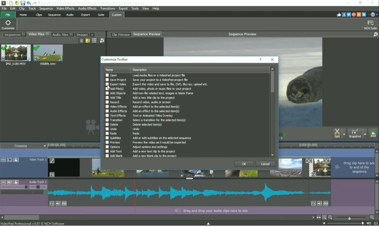379x227 pixels.
Task: Click Cancel in Customize Toolbar dialog
Action: click(x=265, y=164)
